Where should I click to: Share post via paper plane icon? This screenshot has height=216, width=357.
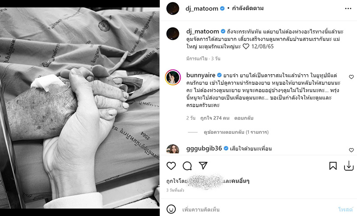(x=203, y=165)
